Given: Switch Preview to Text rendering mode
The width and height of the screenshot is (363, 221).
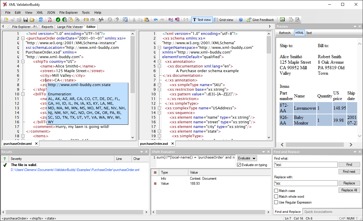Looking at the screenshot, I should 309,33.
